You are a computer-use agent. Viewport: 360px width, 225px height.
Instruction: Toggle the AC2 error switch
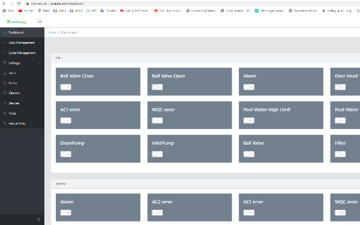pos(157,212)
